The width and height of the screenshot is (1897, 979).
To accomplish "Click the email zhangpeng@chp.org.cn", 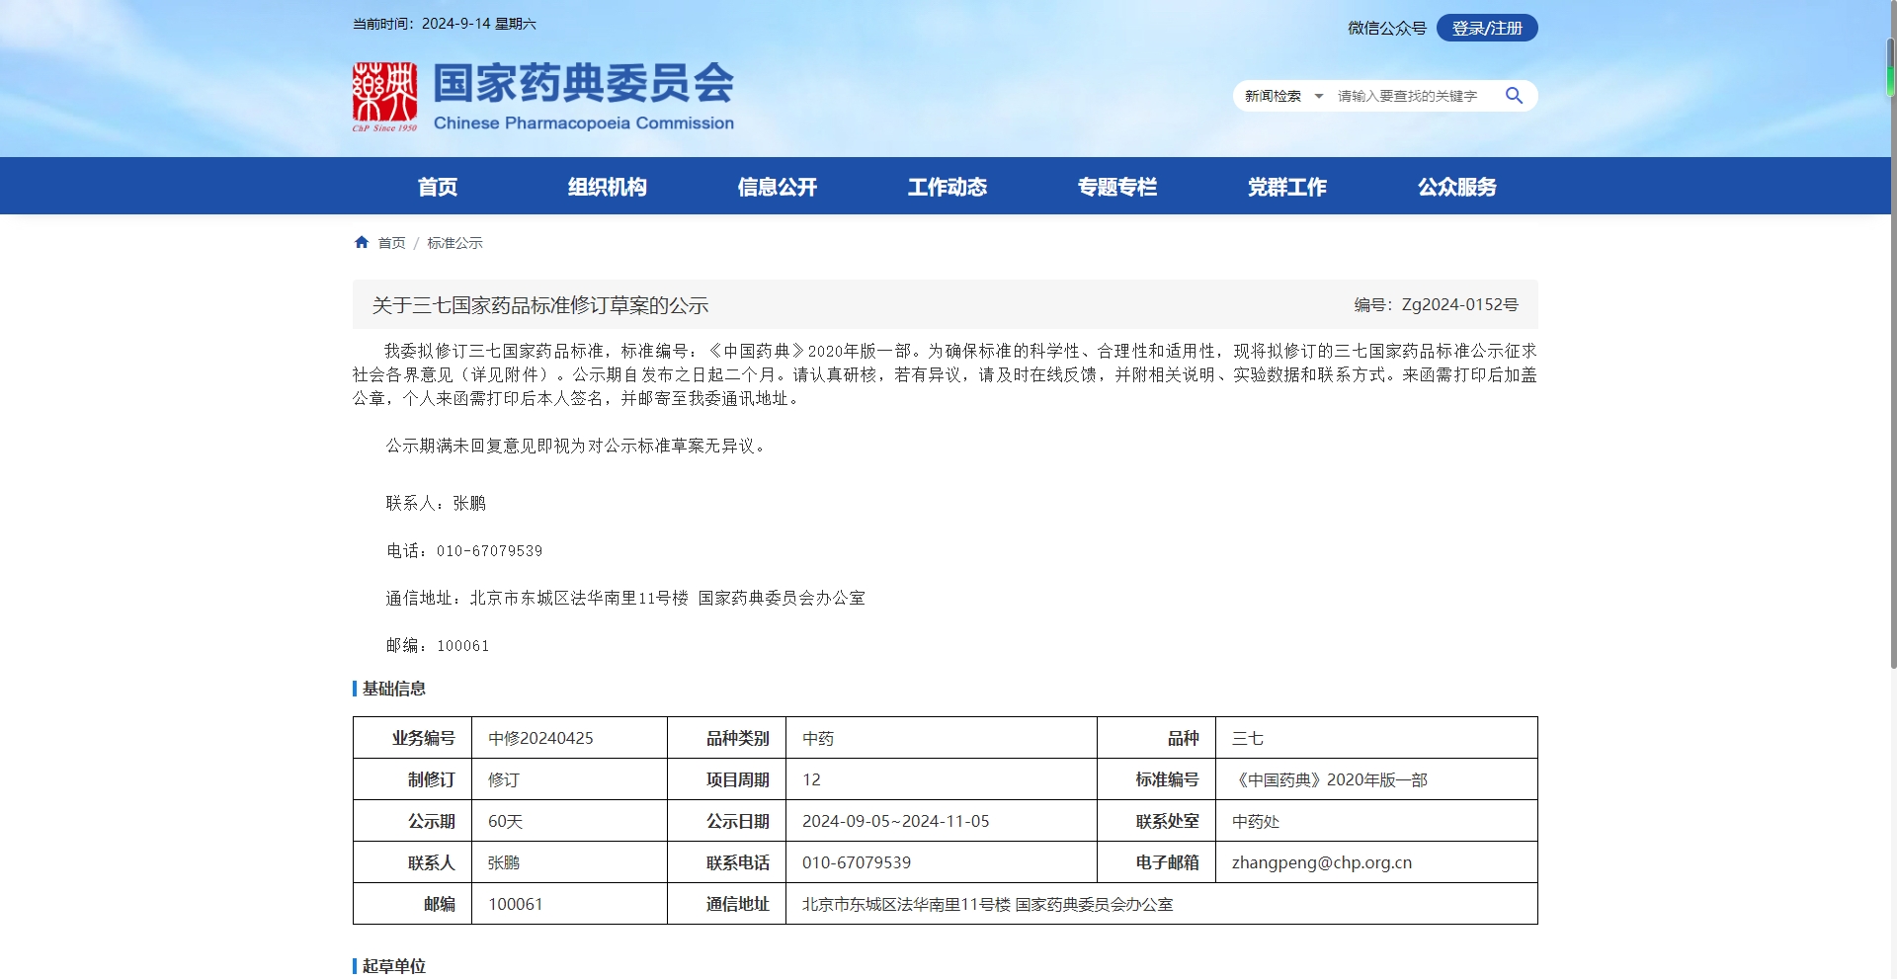I will pos(1321,862).
